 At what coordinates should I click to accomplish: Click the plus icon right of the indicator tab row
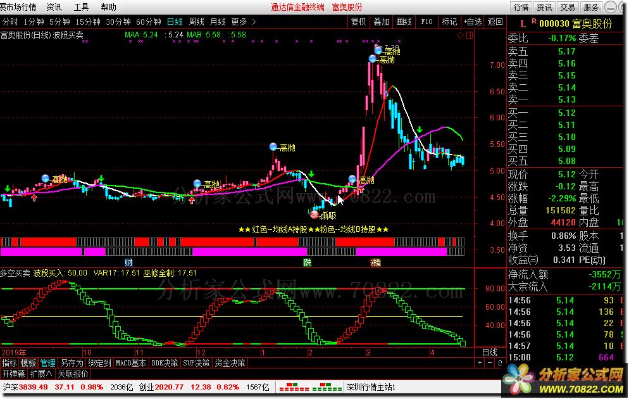pyautogui.click(x=480, y=363)
